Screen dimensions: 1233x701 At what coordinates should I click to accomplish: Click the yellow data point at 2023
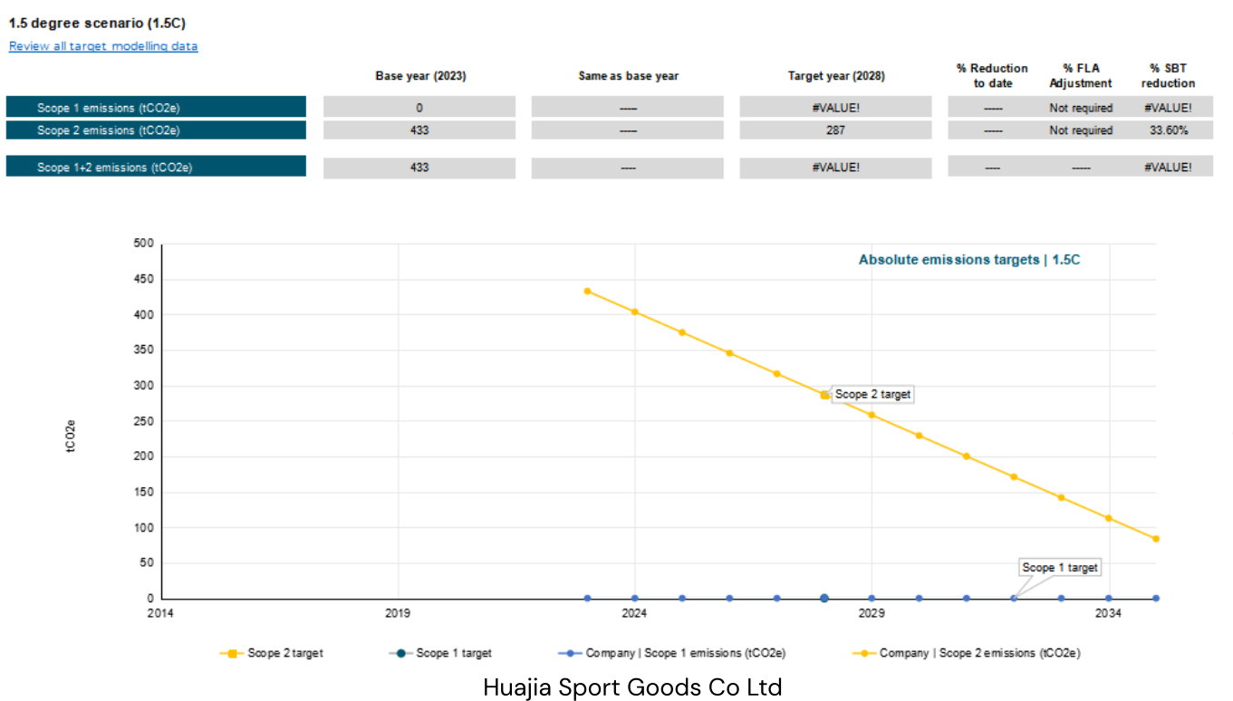click(587, 291)
